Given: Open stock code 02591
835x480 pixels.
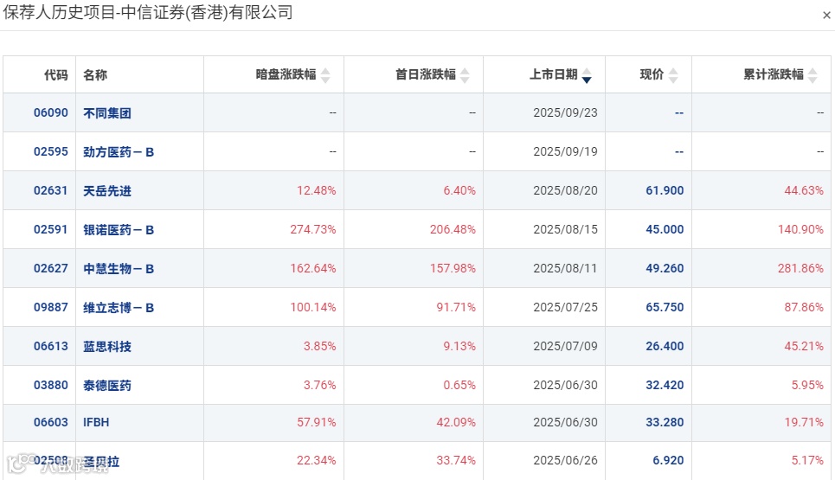Looking at the screenshot, I should click(x=50, y=229).
